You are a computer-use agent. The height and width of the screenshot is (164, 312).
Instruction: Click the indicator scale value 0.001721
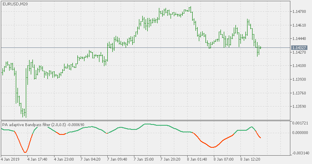coord(300,123)
